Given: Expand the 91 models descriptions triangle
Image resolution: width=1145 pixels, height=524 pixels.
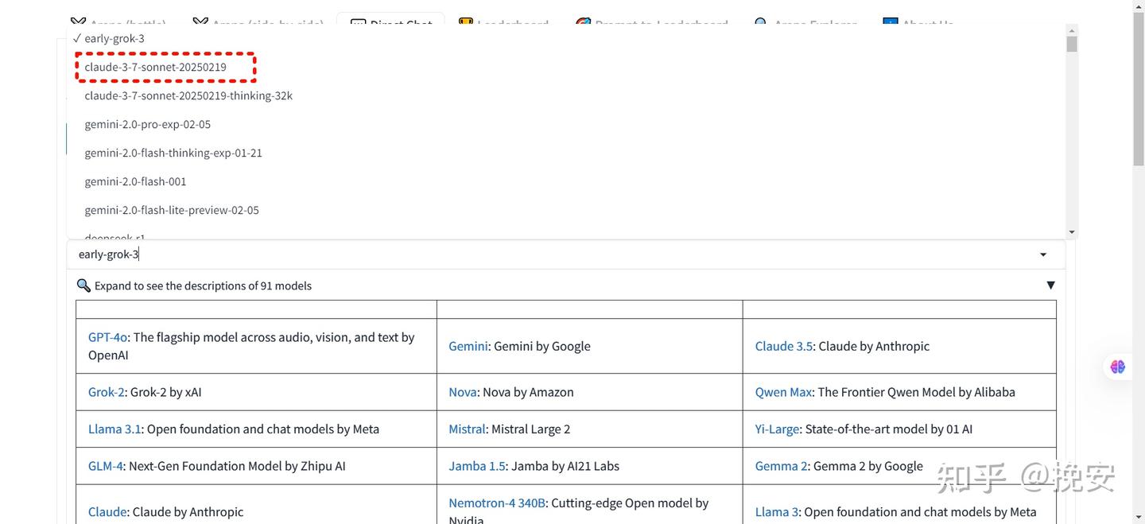Looking at the screenshot, I should click(x=1050, y=285).
